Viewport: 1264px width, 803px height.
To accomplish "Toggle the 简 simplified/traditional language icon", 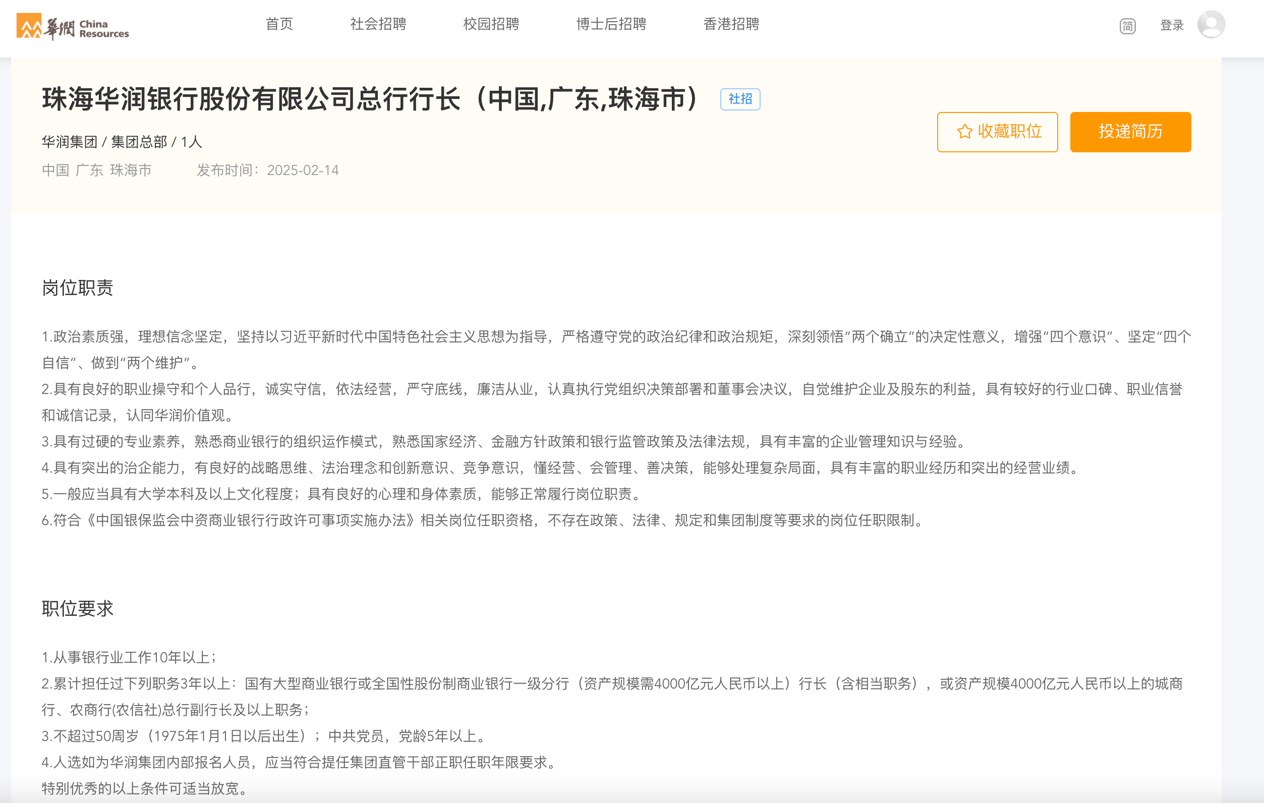I will (x=1127, y=26).
